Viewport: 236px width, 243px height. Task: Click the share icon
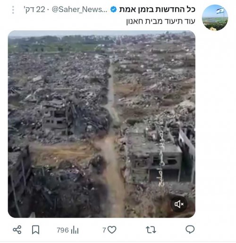tap(17, 230)
